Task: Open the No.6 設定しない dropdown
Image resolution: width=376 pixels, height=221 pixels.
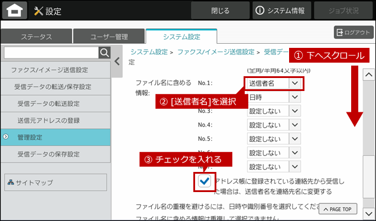Action: tap(274, 152)
